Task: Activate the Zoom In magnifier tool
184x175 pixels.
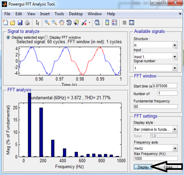Action: [47, 23]
